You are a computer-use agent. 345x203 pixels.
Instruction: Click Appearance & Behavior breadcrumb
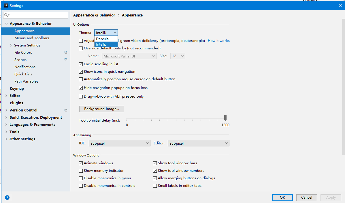94,15
